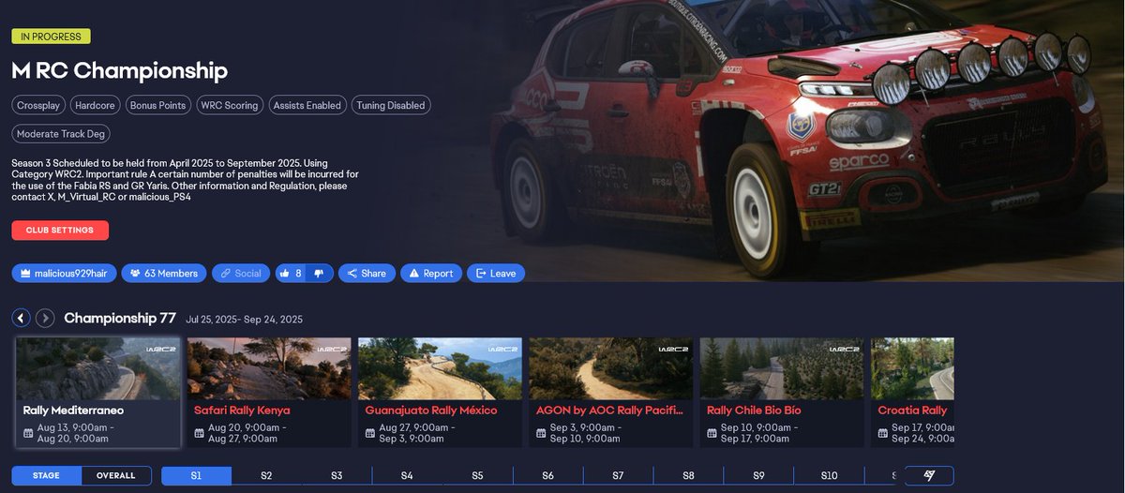This screenshot has width=1125, height=493.
Task: Click the IN PROGRESS status badge
Action: pyautogui.click(x=52, y=37)
